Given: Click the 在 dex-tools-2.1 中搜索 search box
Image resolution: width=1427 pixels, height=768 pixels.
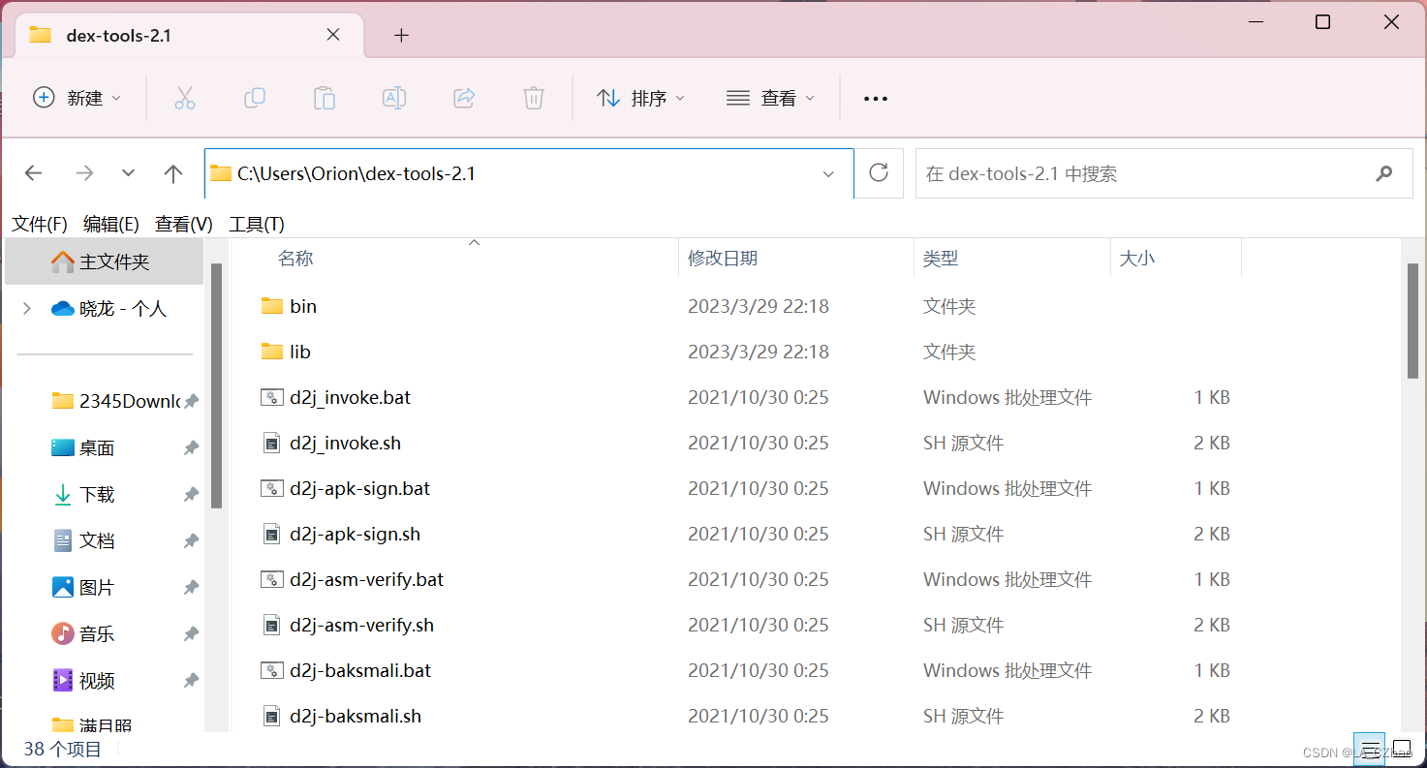Looking at the screenshot, I should click(x=1164, y=173).
